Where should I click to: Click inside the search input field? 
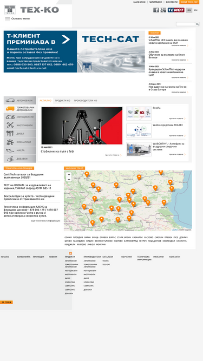point(186,24)
